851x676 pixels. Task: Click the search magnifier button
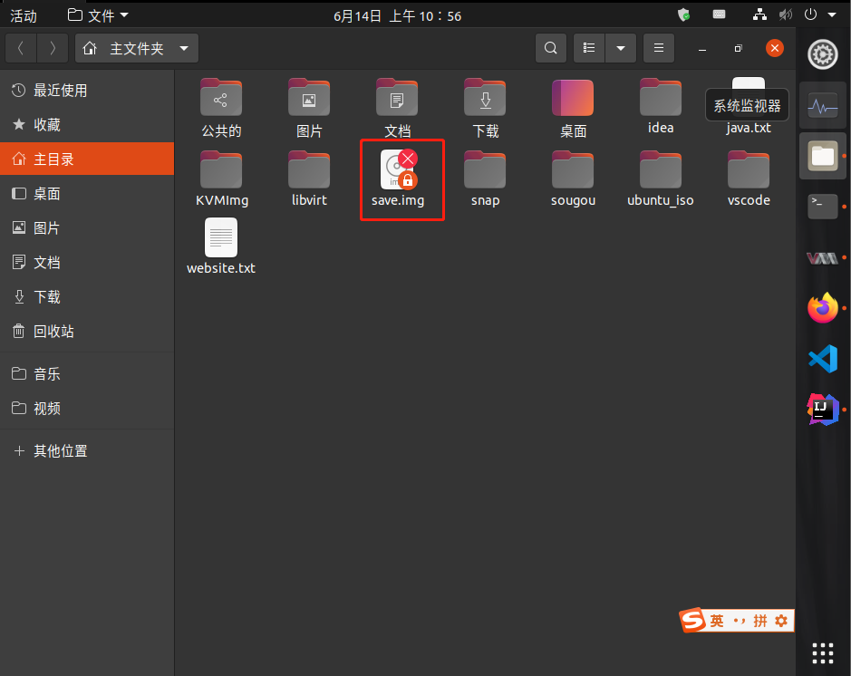click(x=551, y=48)
